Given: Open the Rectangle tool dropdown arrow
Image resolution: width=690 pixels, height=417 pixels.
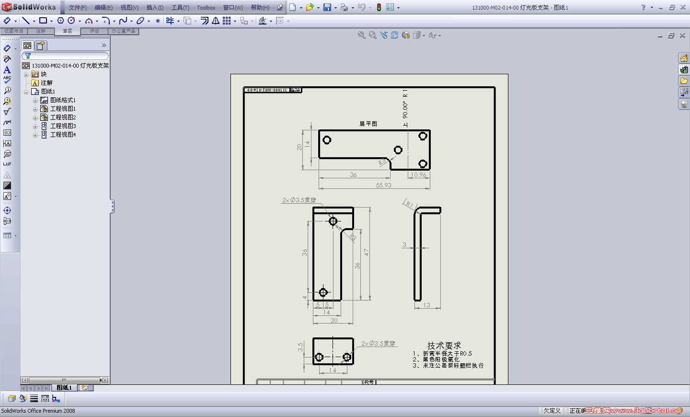Looking at the screenshot, I should point(51,21).
